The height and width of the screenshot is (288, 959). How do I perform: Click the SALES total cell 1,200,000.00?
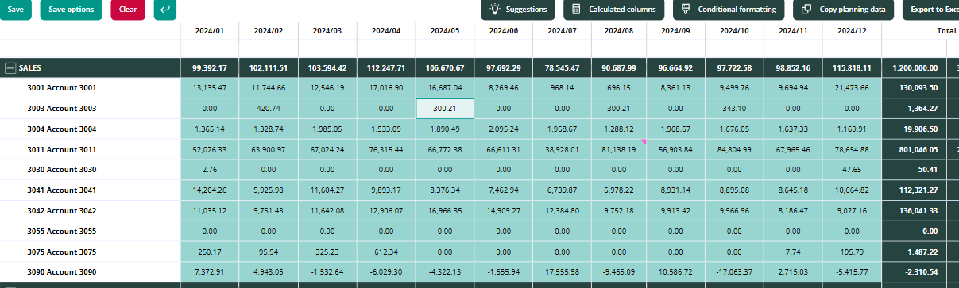click(x=915, y=68)
